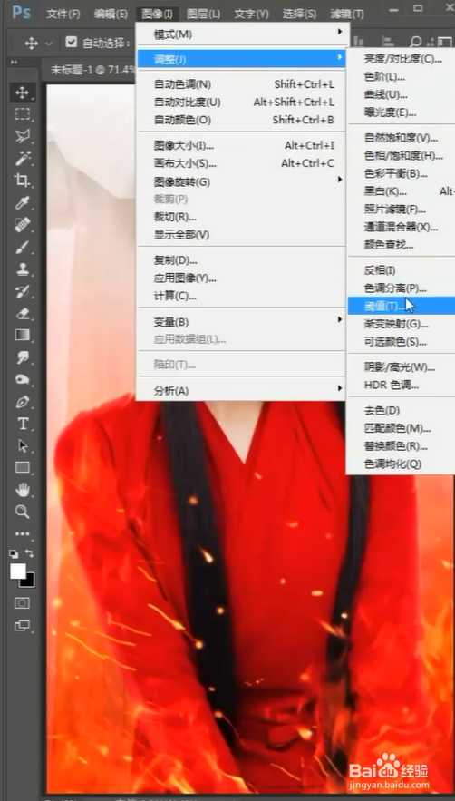This screenshot has width=455, height=801.
Task: Select the Crop tool
Action: coord(22,181)
